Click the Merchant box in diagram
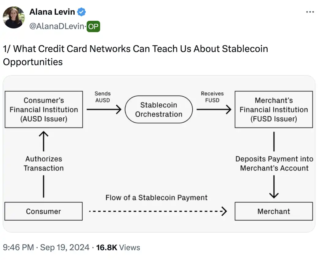 tap(274, 211)
